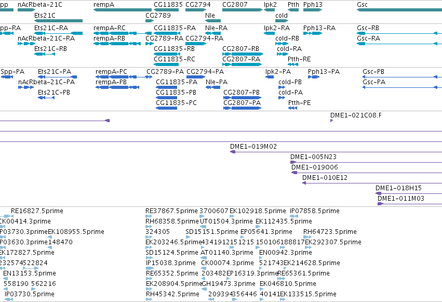
Task: Select the Ipk2 gene label
Action: click(x=270, y=5)
